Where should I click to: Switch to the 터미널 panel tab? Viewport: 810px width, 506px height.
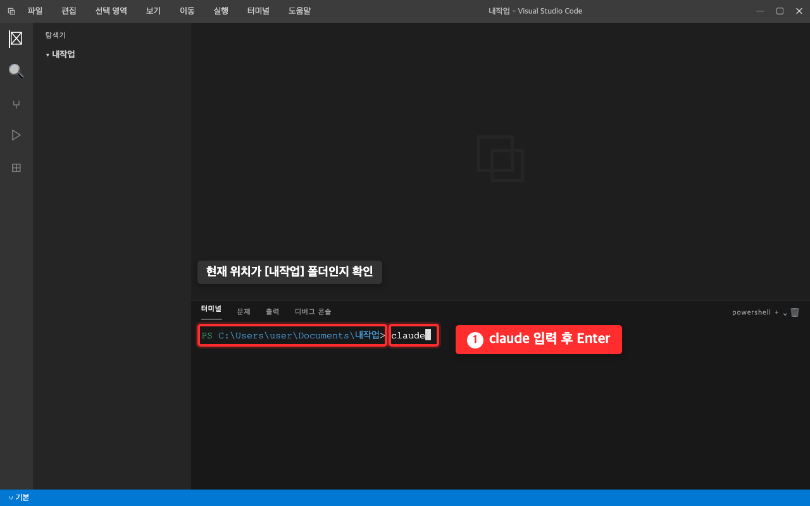pyautogui.click(x=211, y=309)
